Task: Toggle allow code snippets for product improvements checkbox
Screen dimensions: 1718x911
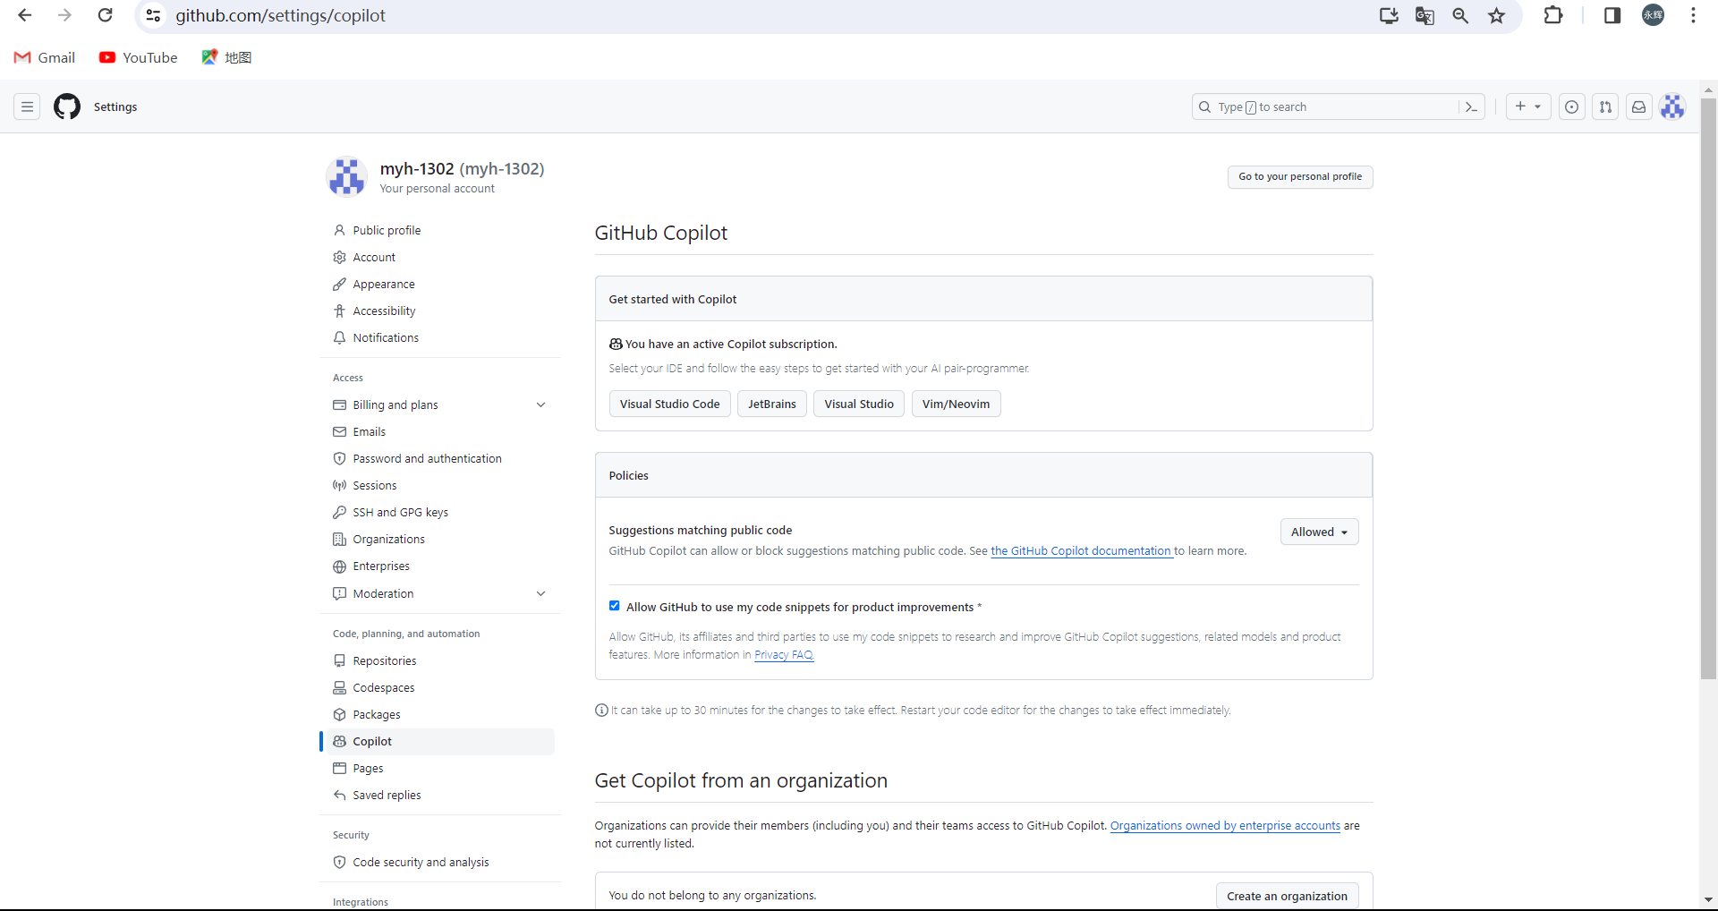Action: click(x=614, y=606)
